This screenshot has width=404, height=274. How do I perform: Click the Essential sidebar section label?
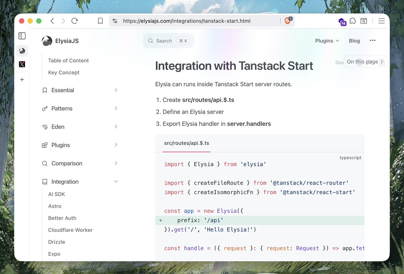point(63,90)
